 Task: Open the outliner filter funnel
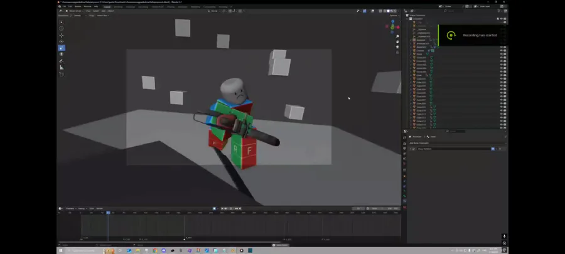[x=500, y=11]
